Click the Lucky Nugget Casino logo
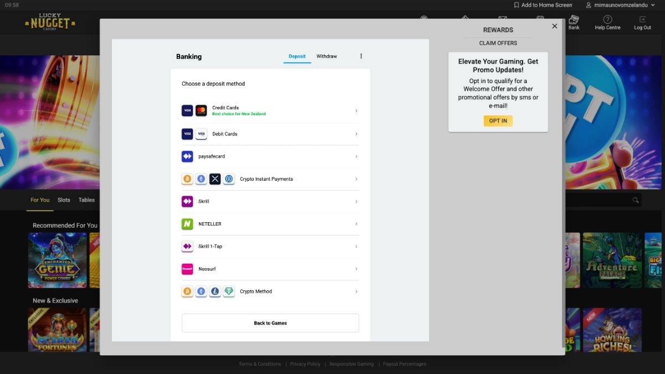The height and width of the screenshot is (374, 665). coord(50,22)
